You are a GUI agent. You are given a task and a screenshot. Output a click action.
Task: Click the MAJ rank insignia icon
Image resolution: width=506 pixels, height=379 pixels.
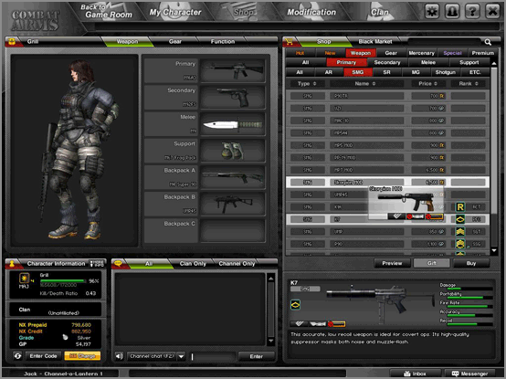(24, 278)
